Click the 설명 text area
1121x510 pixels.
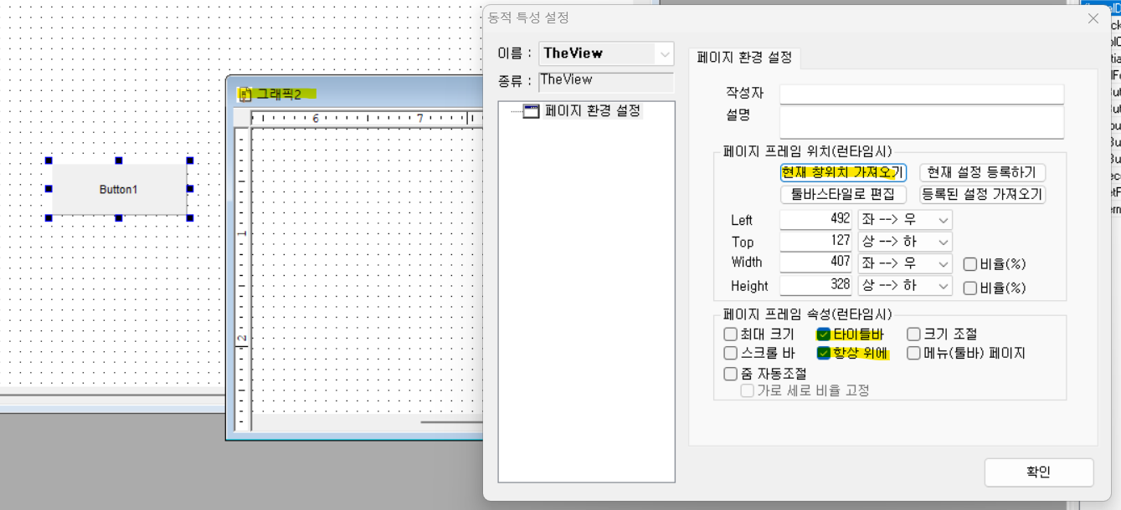922,122
